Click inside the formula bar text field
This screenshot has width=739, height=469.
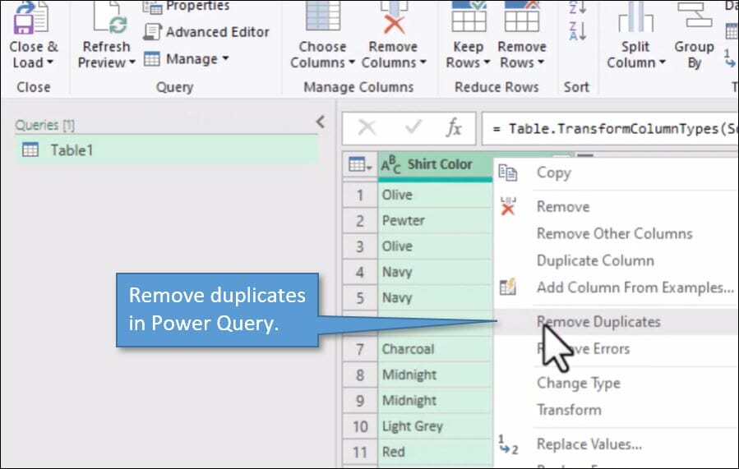pos(608,128)
